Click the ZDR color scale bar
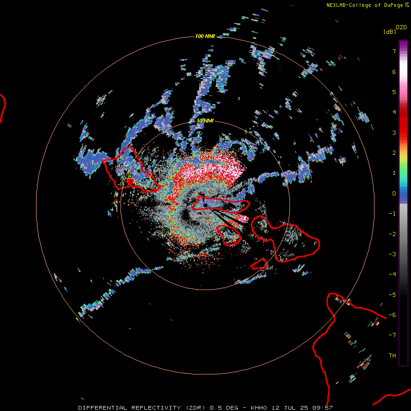This screenshot has height=411, width=411. [403, 203]
